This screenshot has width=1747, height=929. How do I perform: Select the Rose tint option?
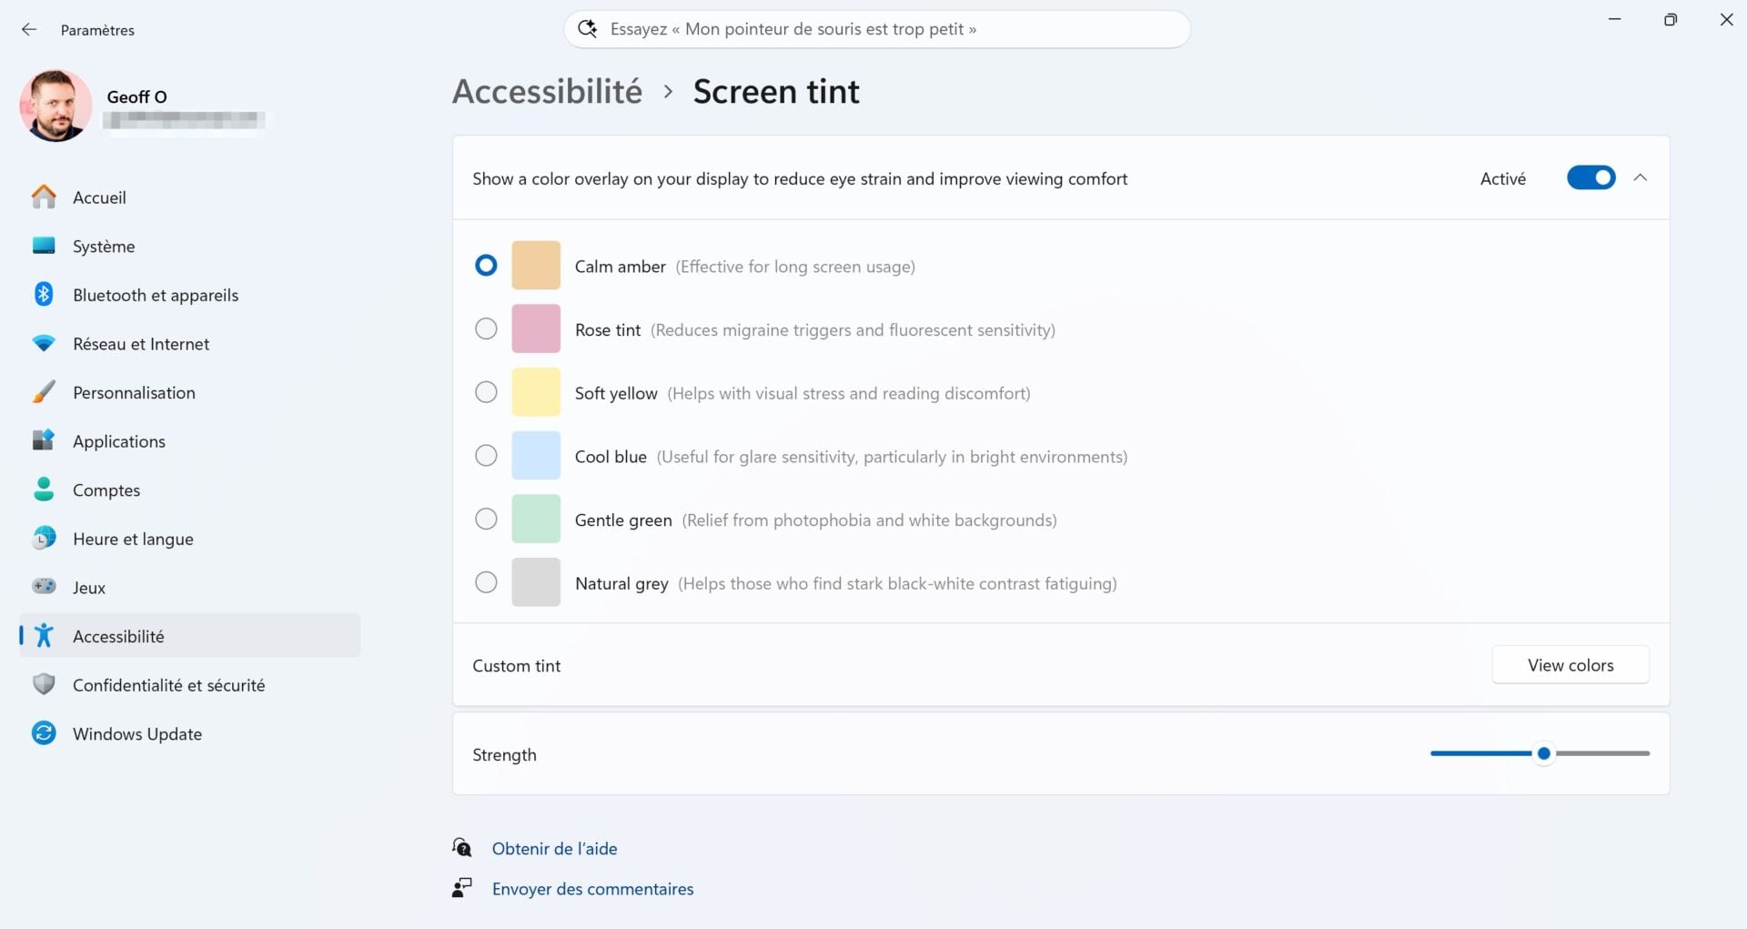[486, 328]
